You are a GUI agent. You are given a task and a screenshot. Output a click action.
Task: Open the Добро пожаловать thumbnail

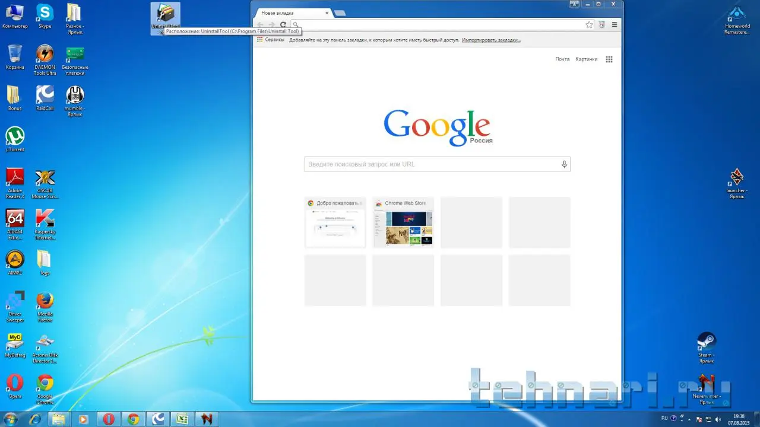click(335, 222)
